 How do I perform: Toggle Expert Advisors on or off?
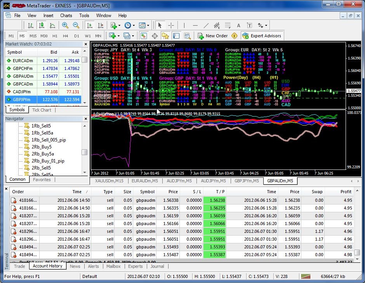[x=262, y=36]
